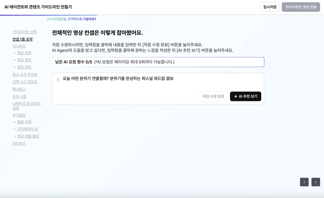Open 시나리오 section in sidebar
Viewport: 324px width, 198px height.
tap(19, 46)
